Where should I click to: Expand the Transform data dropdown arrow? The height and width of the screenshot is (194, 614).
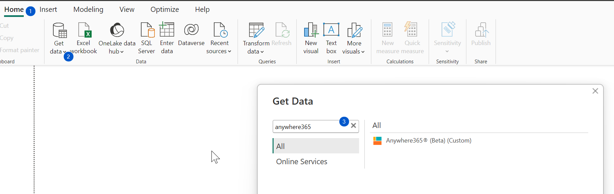click(x=262, y=52)
